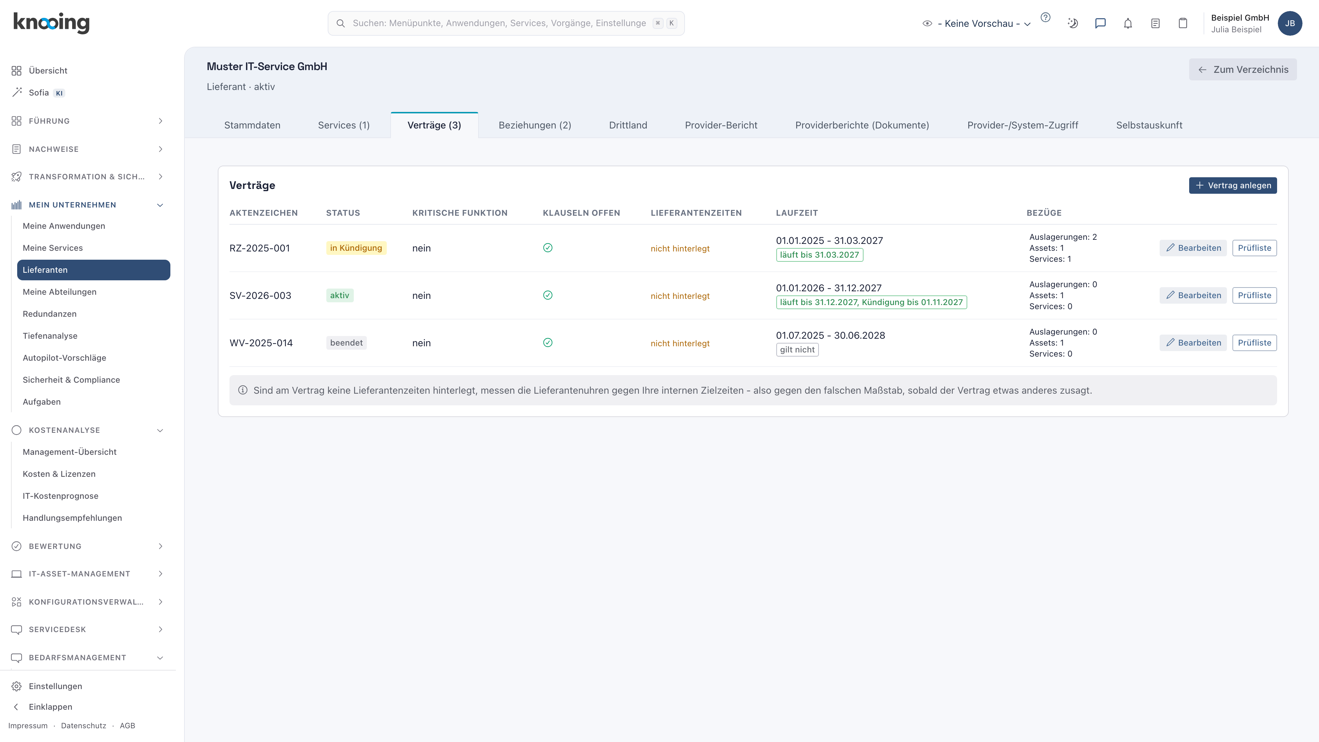Screen dimensions: 1319x742
Task: Expand the FÜHRUNG menu section
Action: [88, 121]
